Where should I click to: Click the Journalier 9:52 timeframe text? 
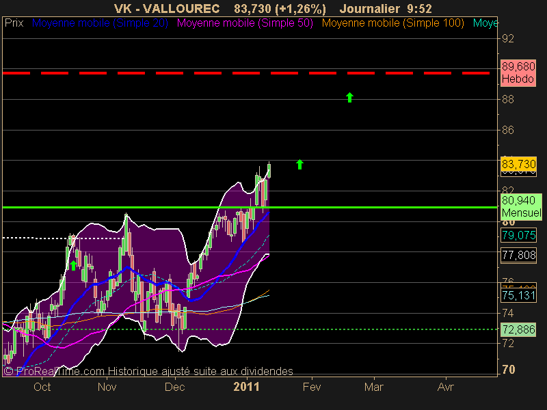click(386, 8)
